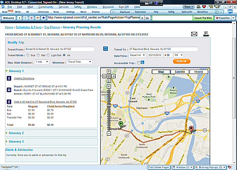Open the Favorites dropdown arrow
This screenshot has width=237, height=170.
pyautogui.click(x=233, y=18)
